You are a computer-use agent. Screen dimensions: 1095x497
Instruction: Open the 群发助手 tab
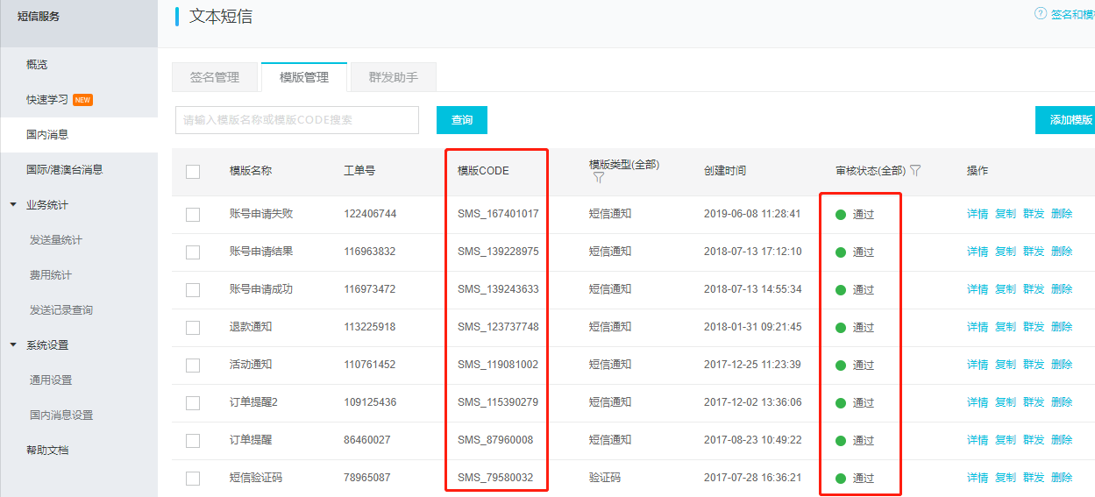tap(393, 77)
